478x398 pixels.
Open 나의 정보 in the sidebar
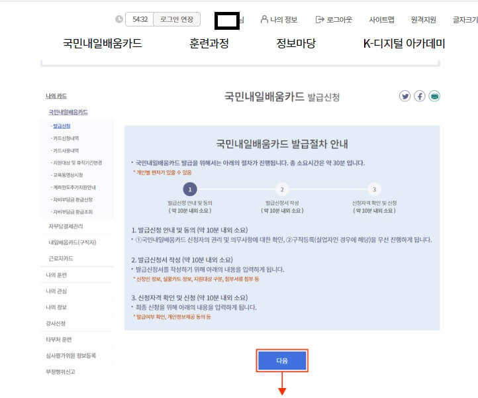56,307
